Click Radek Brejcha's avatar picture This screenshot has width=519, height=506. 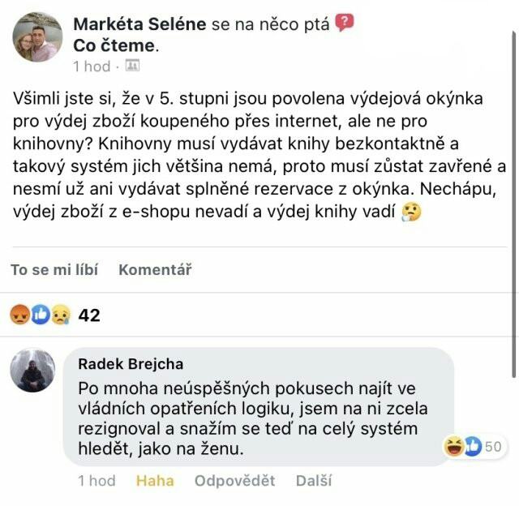click(x=32, y=371)
